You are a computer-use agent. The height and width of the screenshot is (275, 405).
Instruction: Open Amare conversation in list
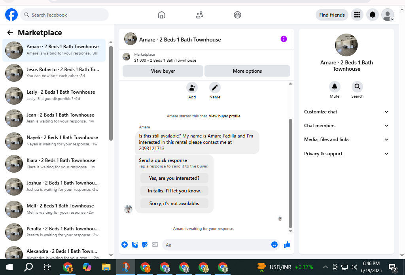[54, 50]
